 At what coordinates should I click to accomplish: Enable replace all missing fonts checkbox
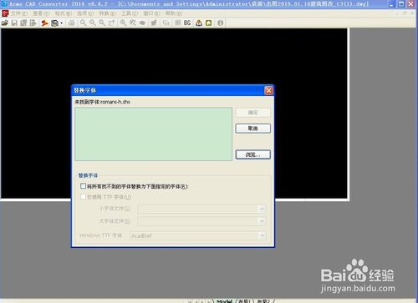[83, 186]
